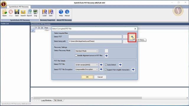Open the Log tool
The image size is (189, 106).
coord(35,13)
